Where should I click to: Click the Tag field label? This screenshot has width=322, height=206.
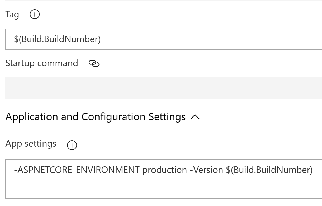click(x=12, y=15)
